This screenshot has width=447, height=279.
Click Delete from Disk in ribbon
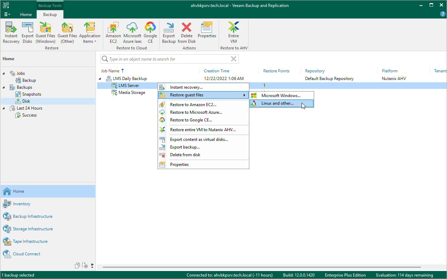pyautogui.click(x=187, y=33)
